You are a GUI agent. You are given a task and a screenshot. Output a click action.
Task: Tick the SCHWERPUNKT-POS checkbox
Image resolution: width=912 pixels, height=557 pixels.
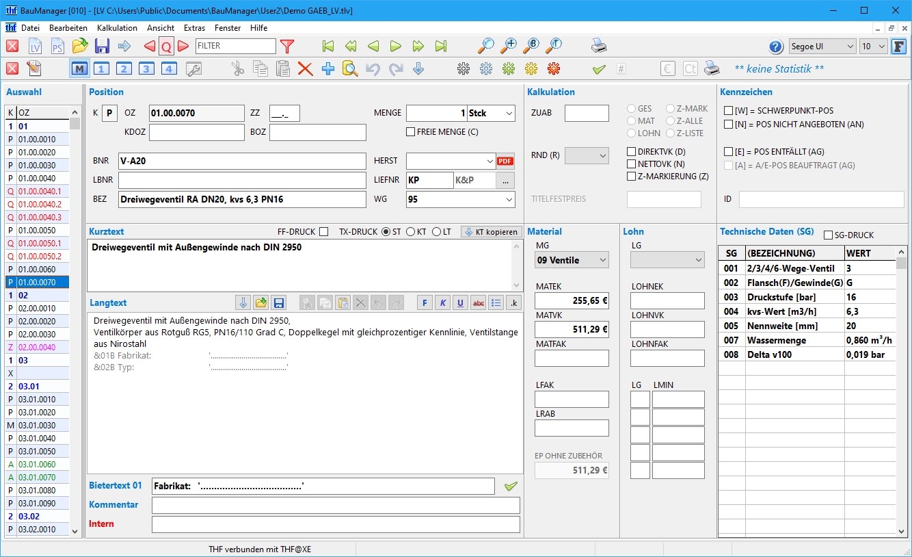(729, 111)
